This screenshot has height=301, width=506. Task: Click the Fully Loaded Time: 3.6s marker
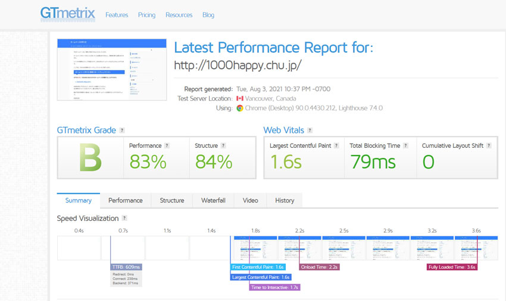(452, 267)
